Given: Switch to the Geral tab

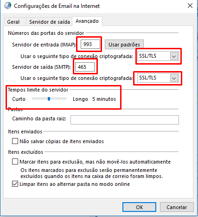Looking at the screenshot, I should pyautogui.click(x=13, y=22).
